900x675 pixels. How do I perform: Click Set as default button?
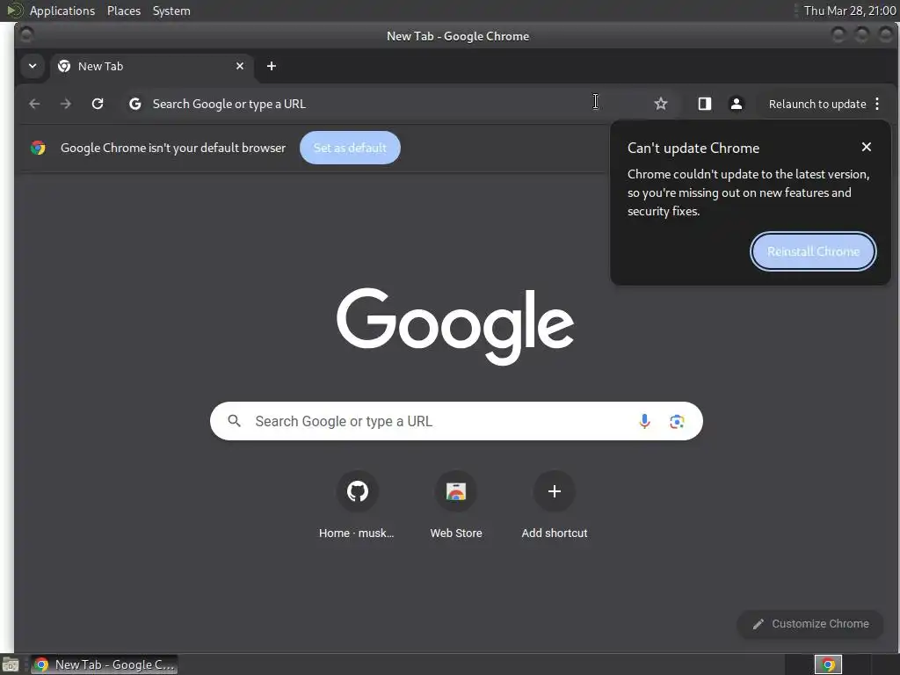pos(350,148)
